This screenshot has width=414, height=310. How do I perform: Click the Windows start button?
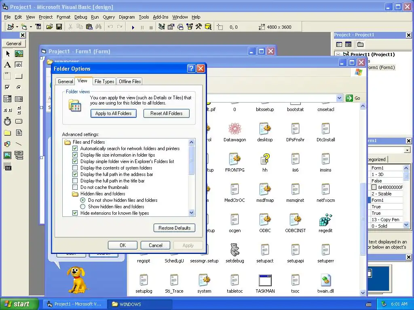[19, 304]
